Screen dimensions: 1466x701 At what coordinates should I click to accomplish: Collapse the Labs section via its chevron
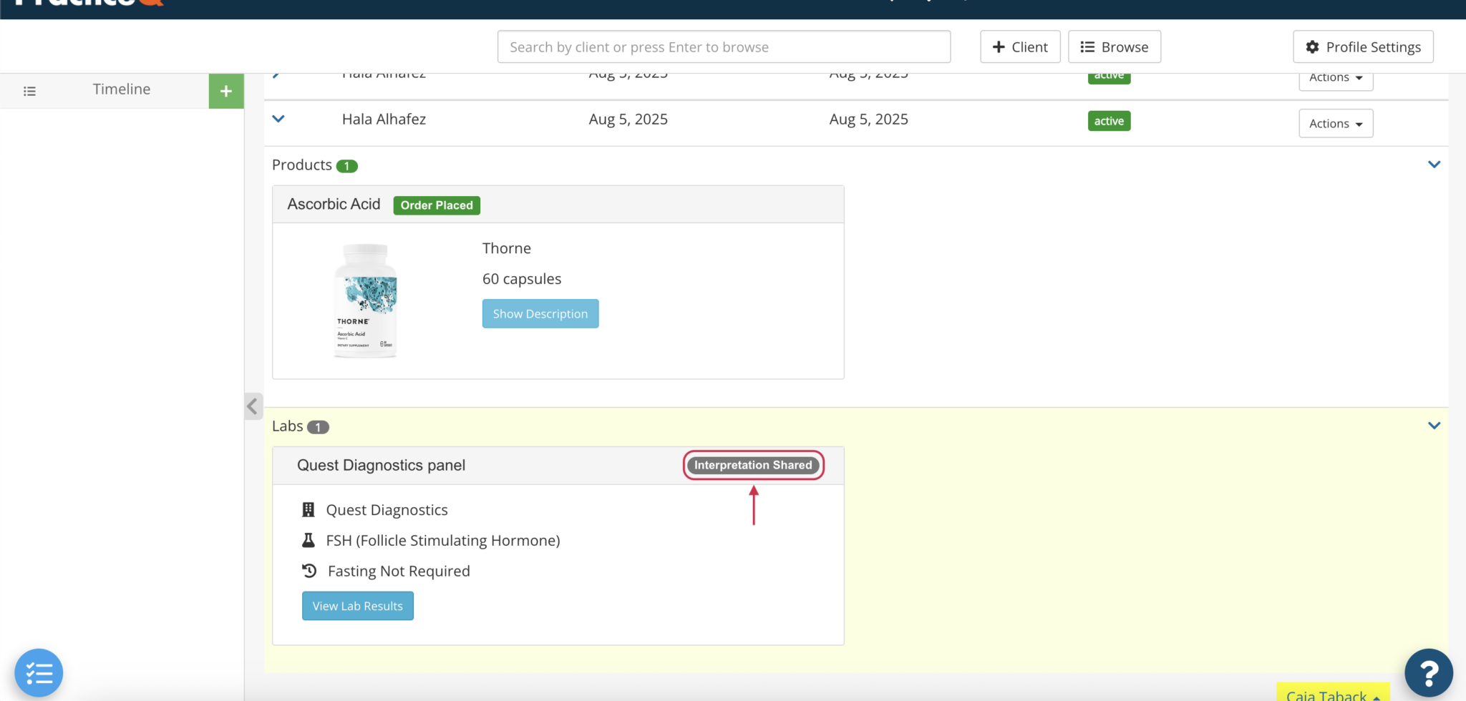(x=1435, y=425)
